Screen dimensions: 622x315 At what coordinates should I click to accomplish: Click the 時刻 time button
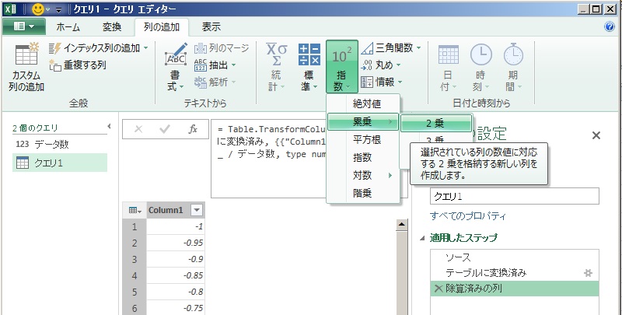coord(480,68)
